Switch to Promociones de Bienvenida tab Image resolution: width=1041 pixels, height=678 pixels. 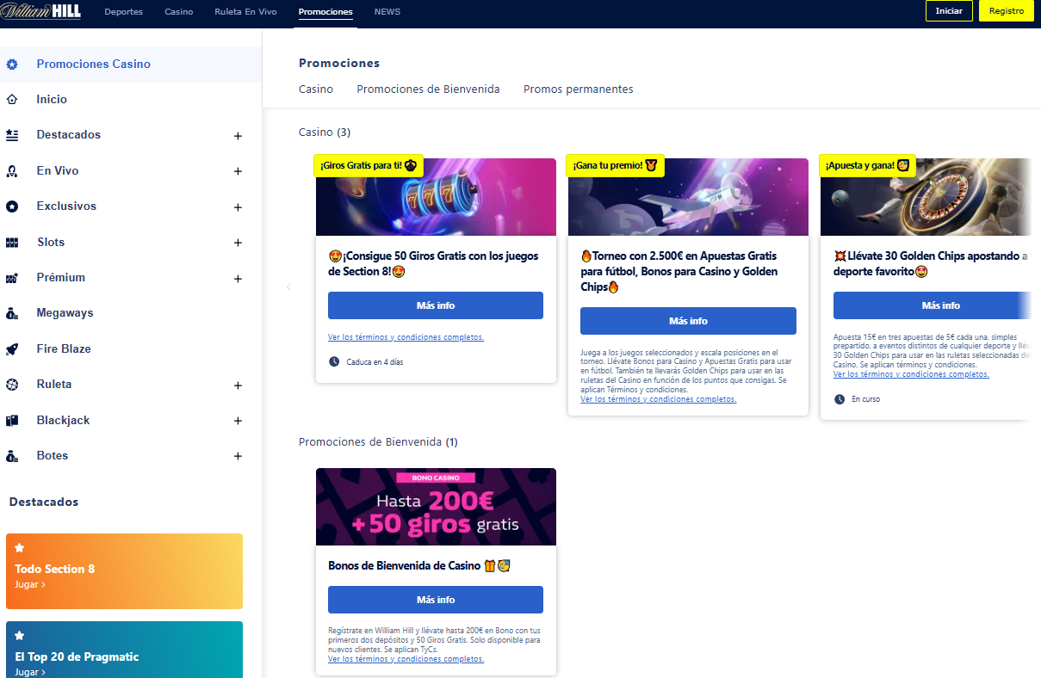(428, 89)
